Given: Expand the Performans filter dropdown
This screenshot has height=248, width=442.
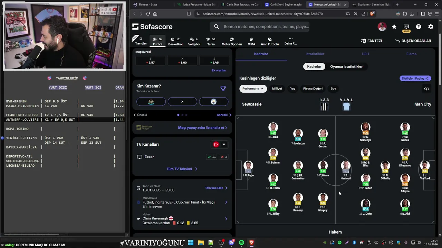Looking at the screenshot, I should 253,89.
